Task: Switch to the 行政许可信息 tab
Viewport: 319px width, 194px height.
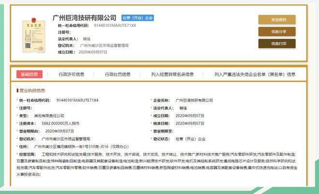Action: tap(72, 75)
